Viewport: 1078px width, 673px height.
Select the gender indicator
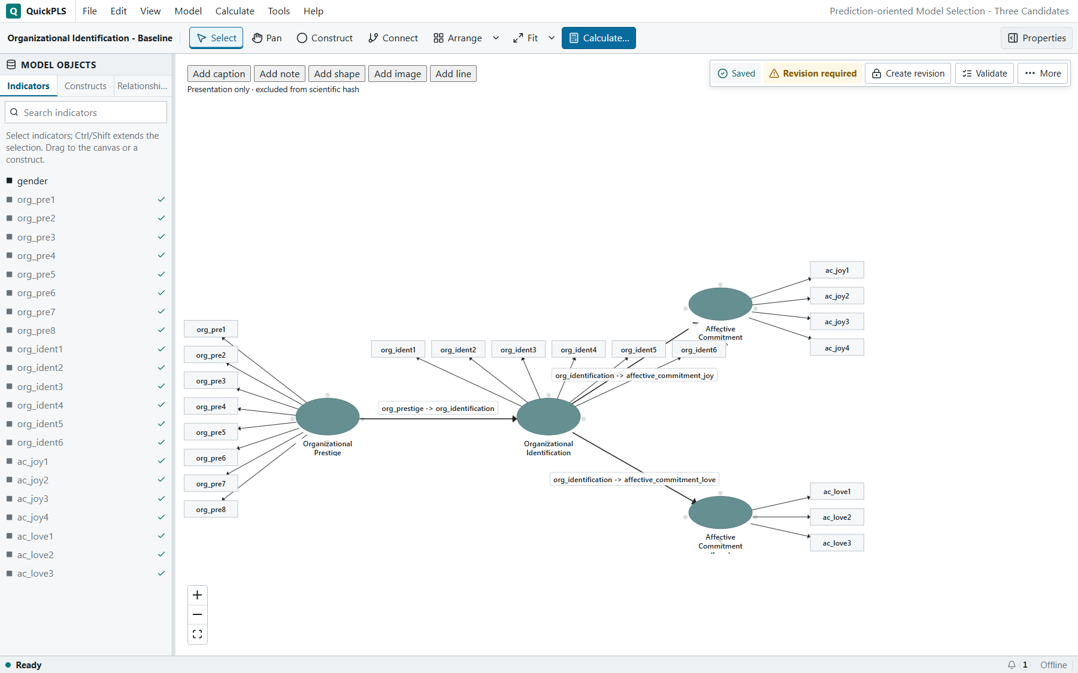[x=86, y=181]
